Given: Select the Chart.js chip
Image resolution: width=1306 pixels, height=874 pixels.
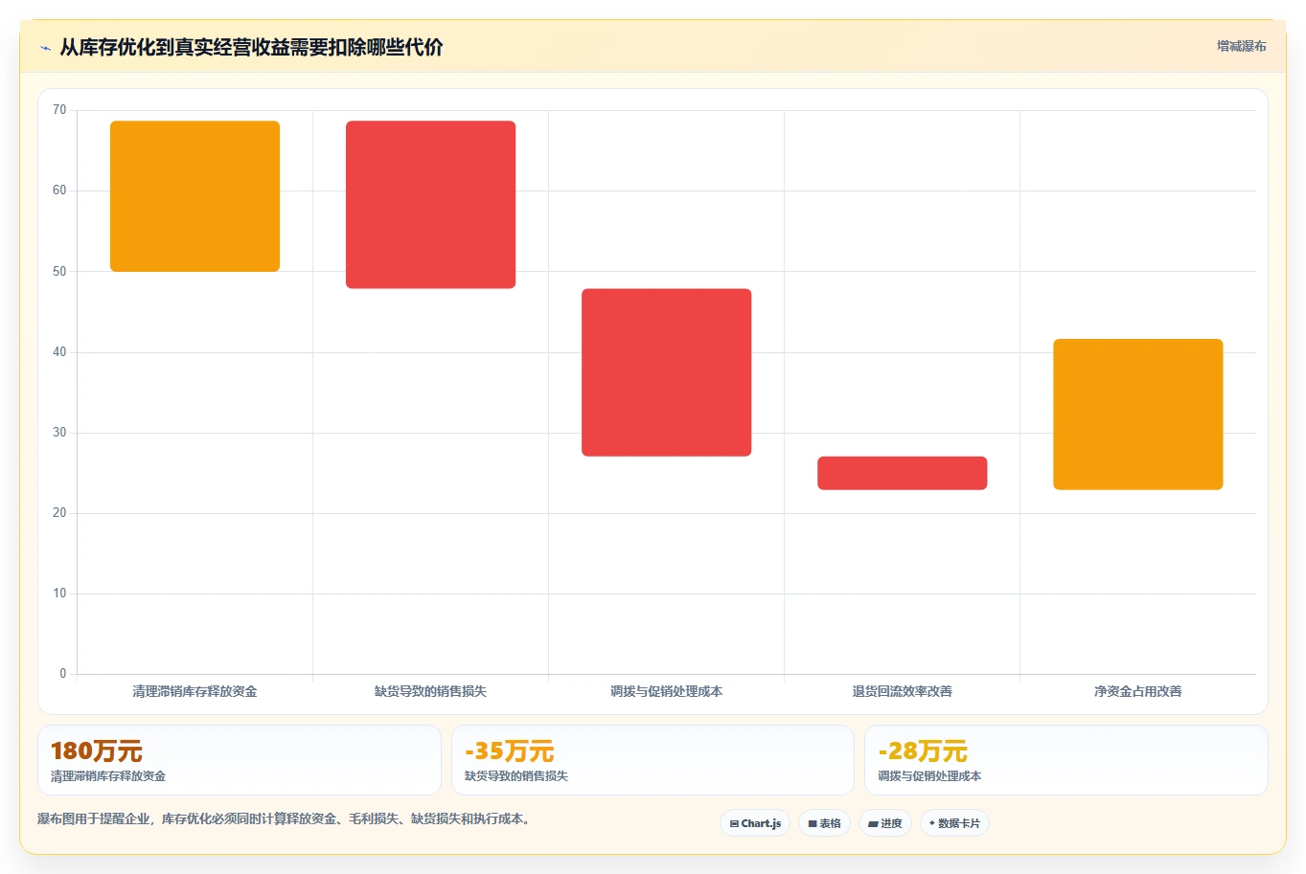Looking at the screenshot, I should click(x=755, y=823).
